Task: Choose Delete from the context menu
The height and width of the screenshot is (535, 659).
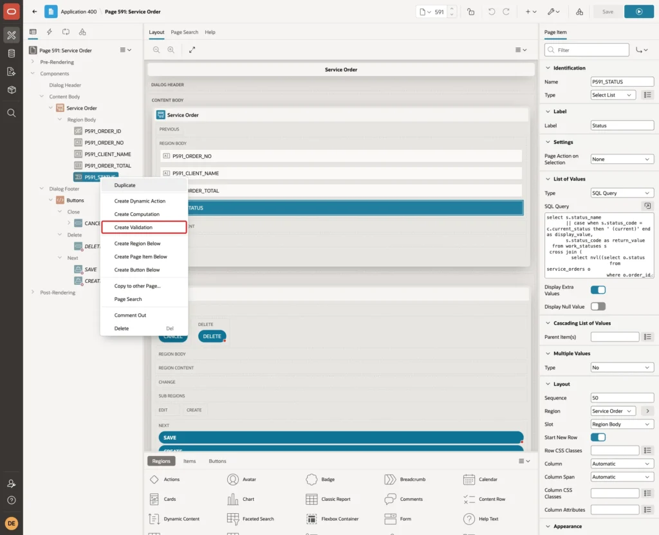Action: coord(144,329)
